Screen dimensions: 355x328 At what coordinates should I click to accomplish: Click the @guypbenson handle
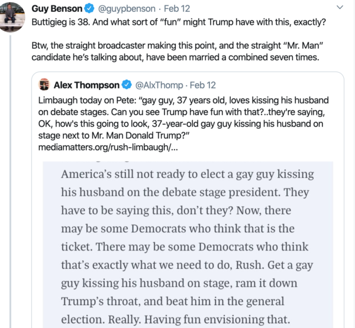point(127,9)
